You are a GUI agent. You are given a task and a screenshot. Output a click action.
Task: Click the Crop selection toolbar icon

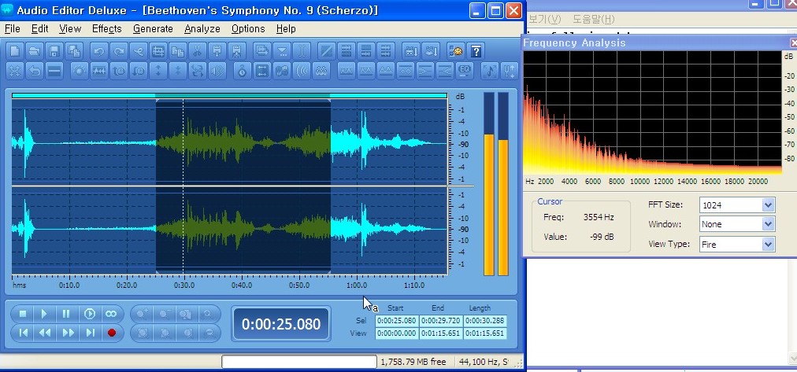[x=158, y=51]
